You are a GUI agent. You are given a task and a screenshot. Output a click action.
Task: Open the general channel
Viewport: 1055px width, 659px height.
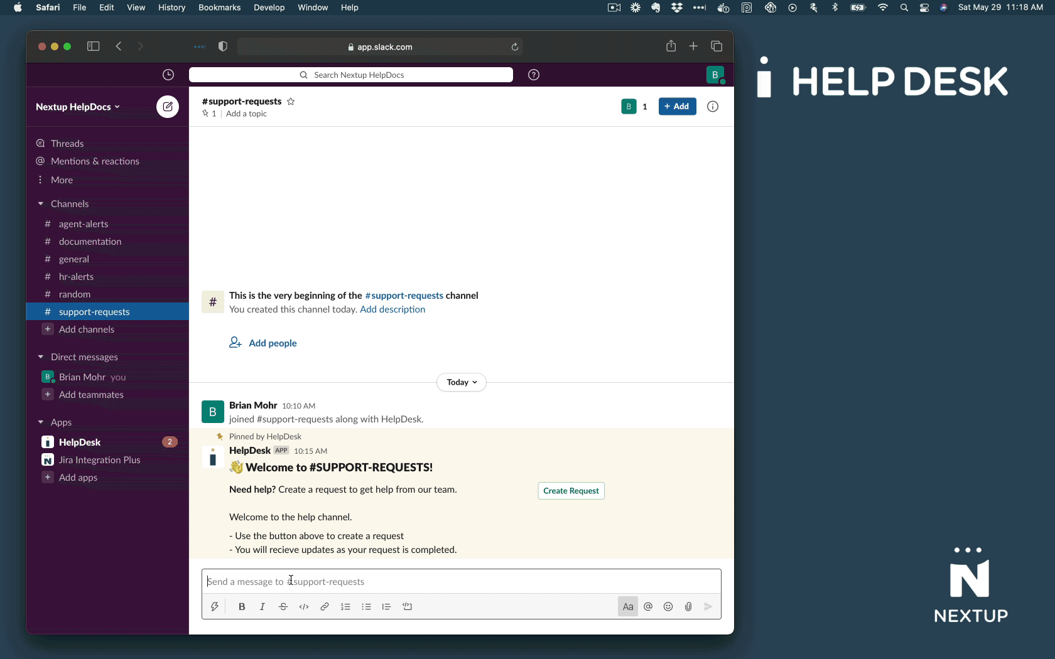pos(107,259)
